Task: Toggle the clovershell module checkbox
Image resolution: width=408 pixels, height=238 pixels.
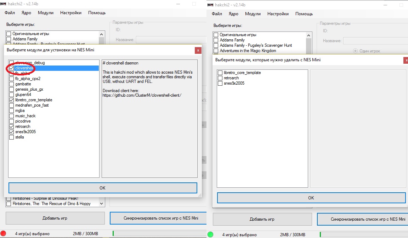Action: 11,68
